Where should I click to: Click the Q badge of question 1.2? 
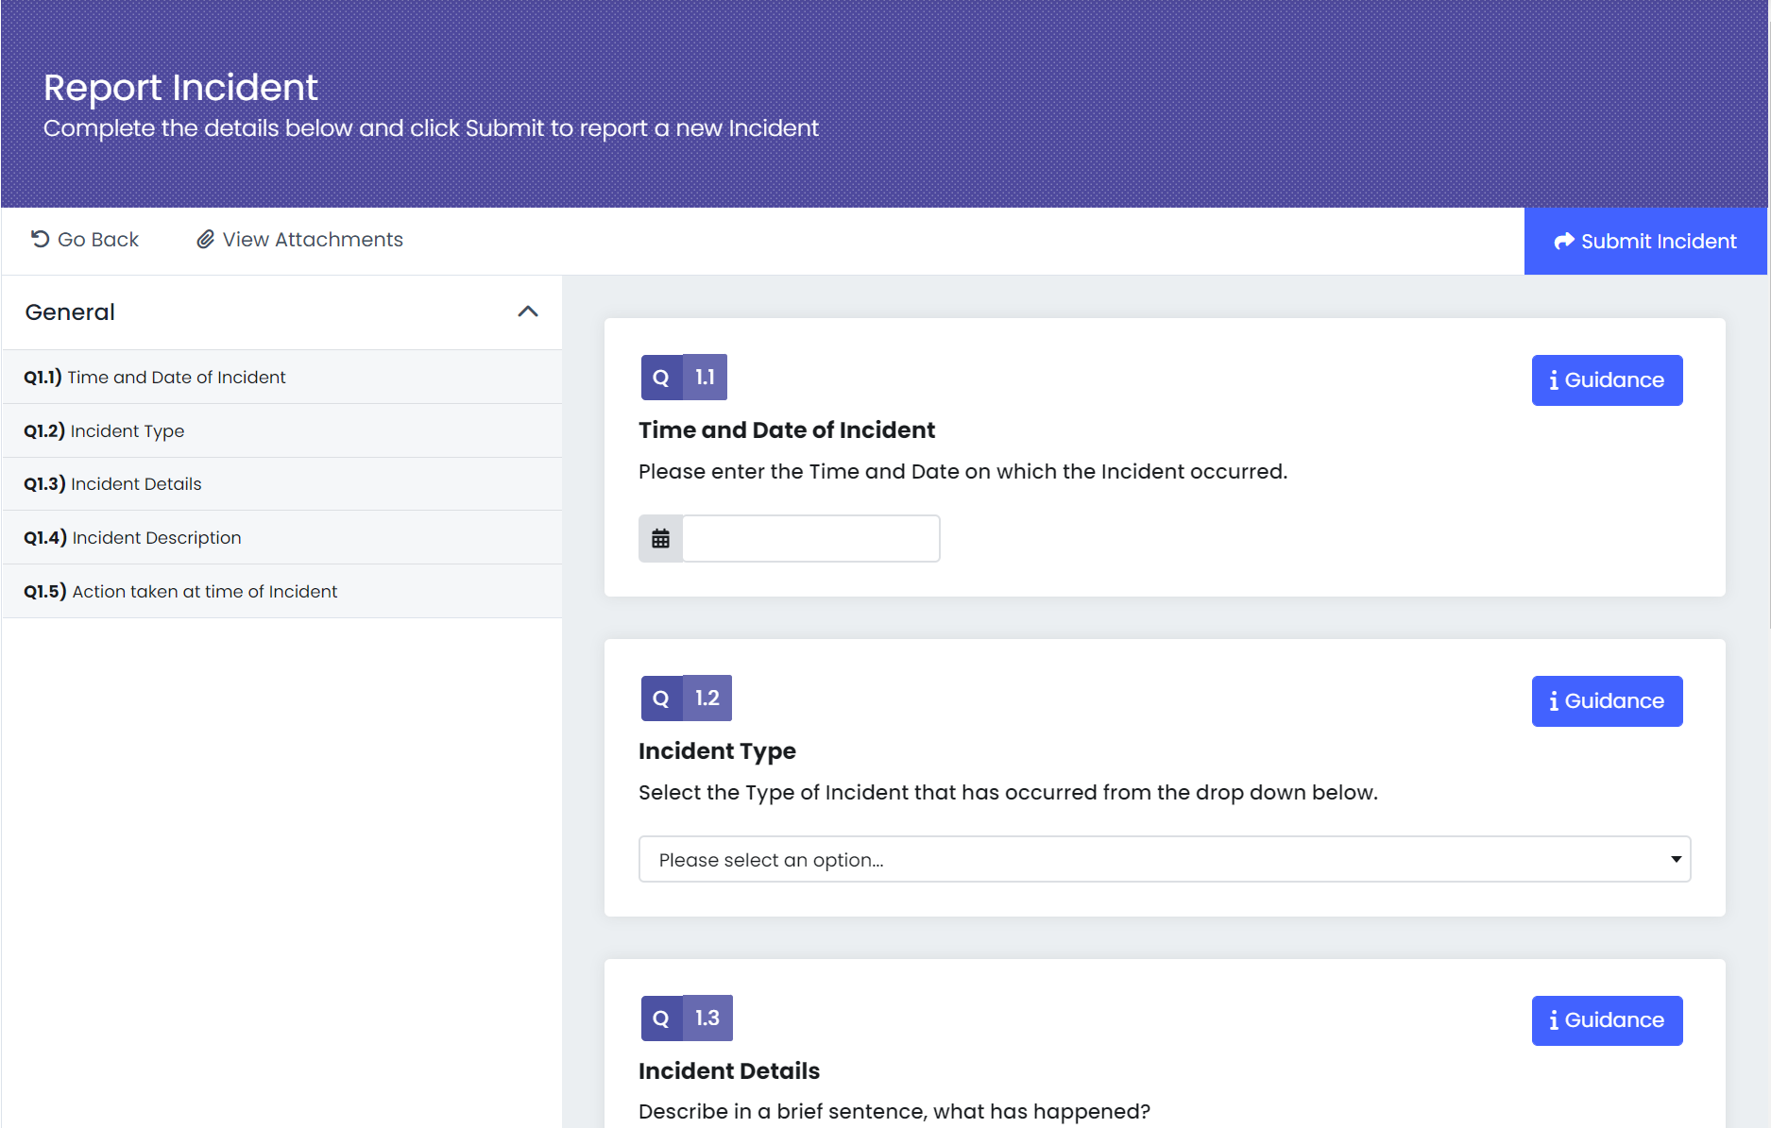click(x=661, y=699)
